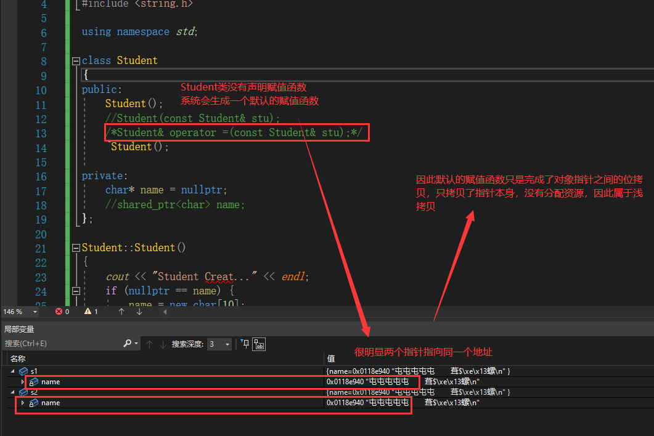This screenshot has width=654, height=436.
Task: Click 'char* name = nullptr;' code line
Action: point(166,190)
